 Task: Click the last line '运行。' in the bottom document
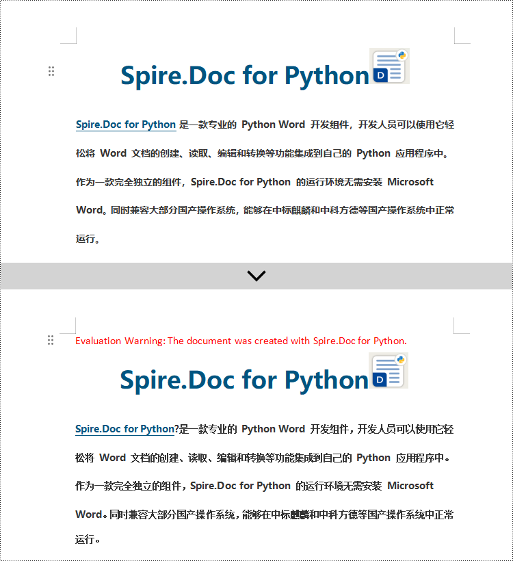pyautogui.click(x=88, y=539)
